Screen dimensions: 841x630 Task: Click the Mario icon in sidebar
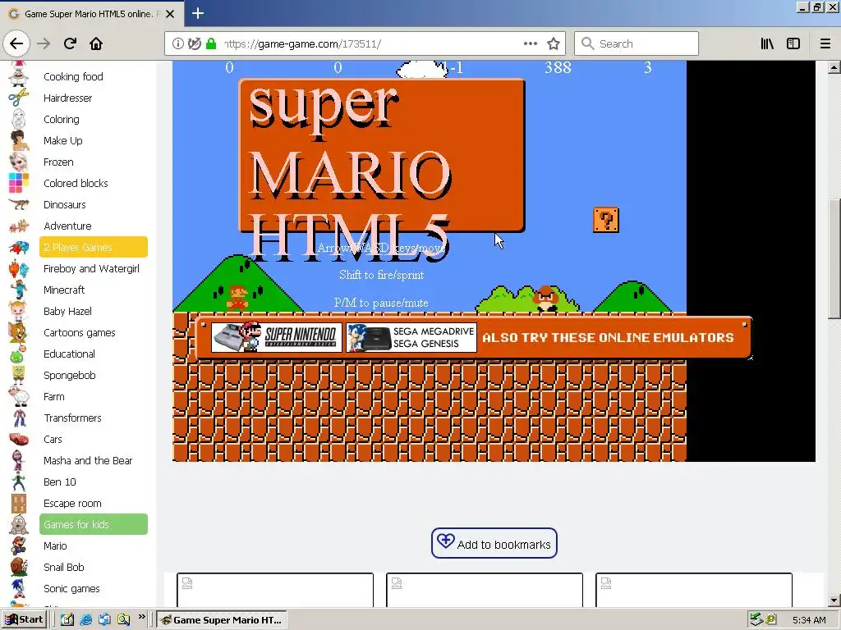click(x=19, y=546)
